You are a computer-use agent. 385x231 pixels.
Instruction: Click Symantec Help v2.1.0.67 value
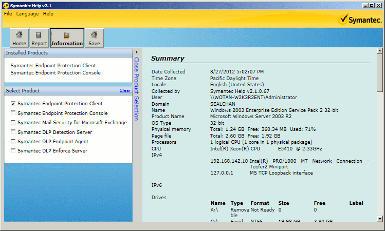[240, 91]
